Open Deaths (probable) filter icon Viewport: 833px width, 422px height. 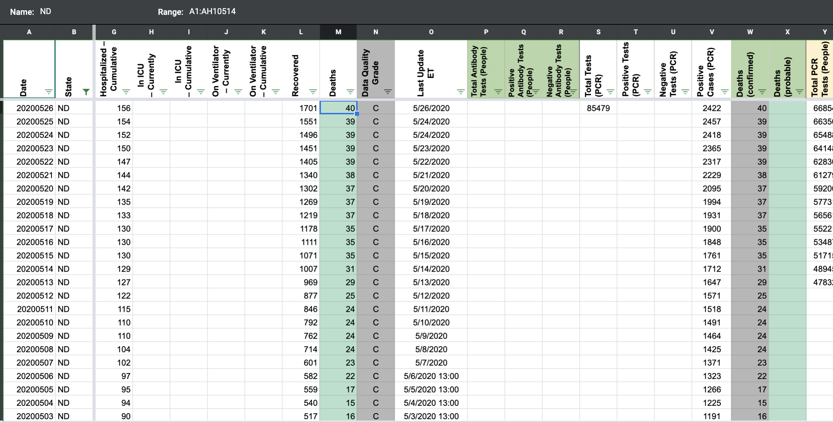pyautogui.click(x=799, y=92)
